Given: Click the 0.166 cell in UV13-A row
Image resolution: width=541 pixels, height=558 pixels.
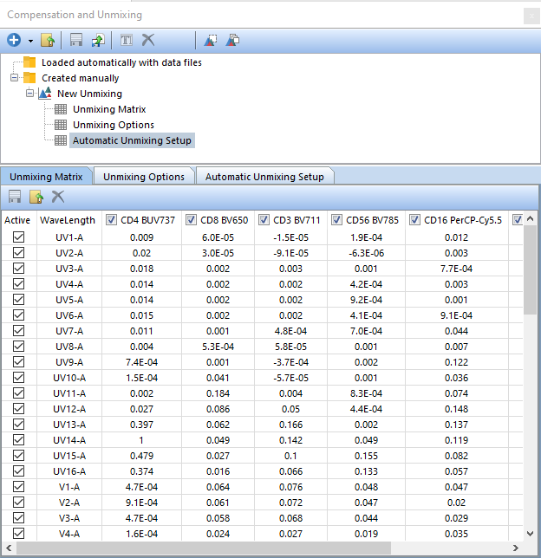Looking at the screenshot, I should tap(290, 425).
